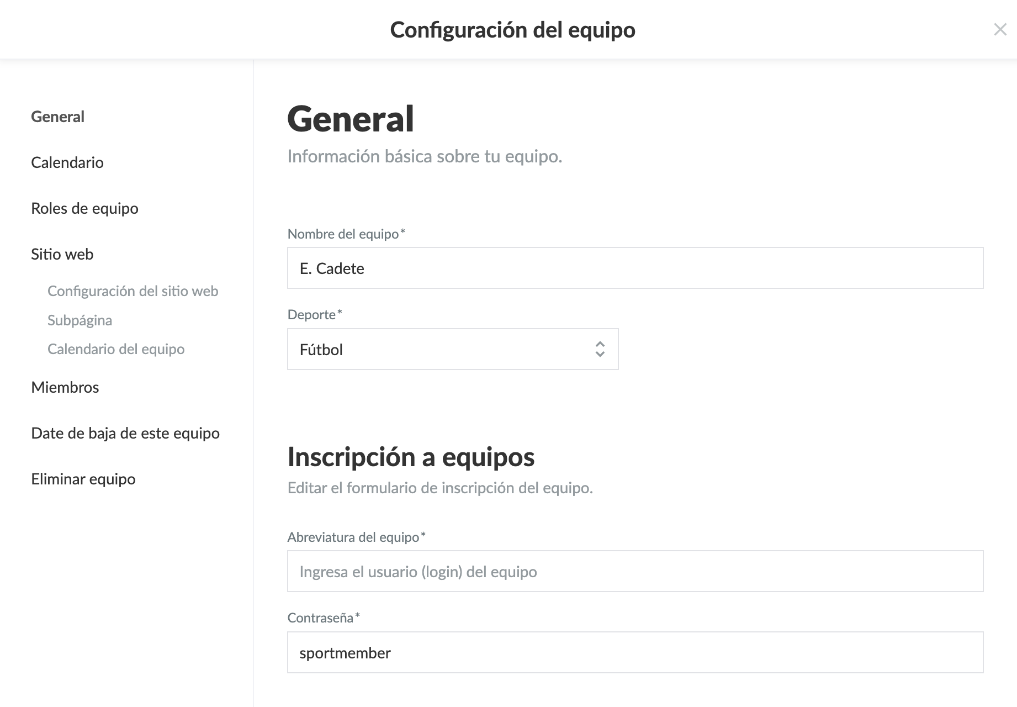Open the Deporte dropdown

(x=452, y=349)
